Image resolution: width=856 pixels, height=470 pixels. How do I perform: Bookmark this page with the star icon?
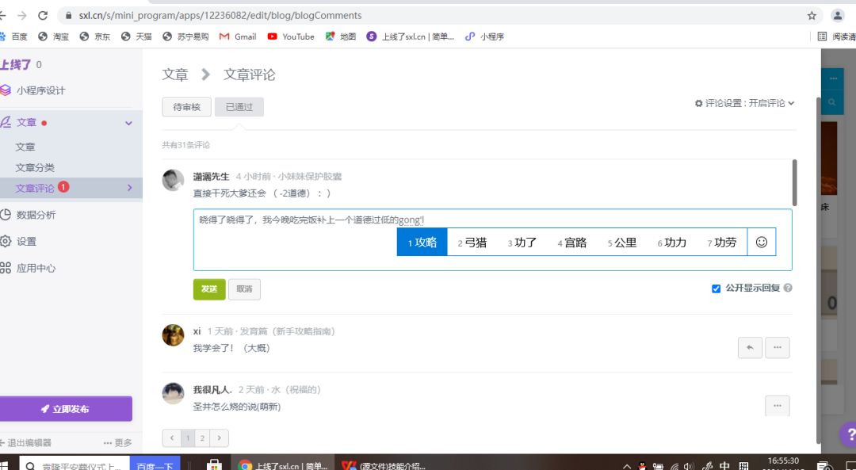812,16
